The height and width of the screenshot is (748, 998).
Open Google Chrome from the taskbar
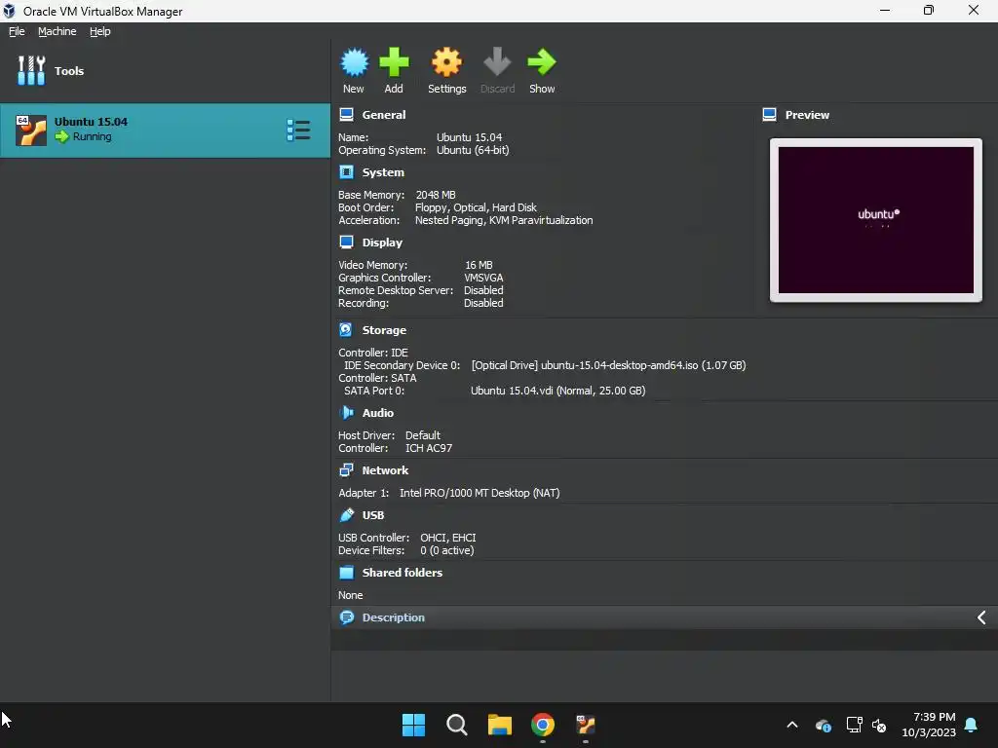(543, 725)
